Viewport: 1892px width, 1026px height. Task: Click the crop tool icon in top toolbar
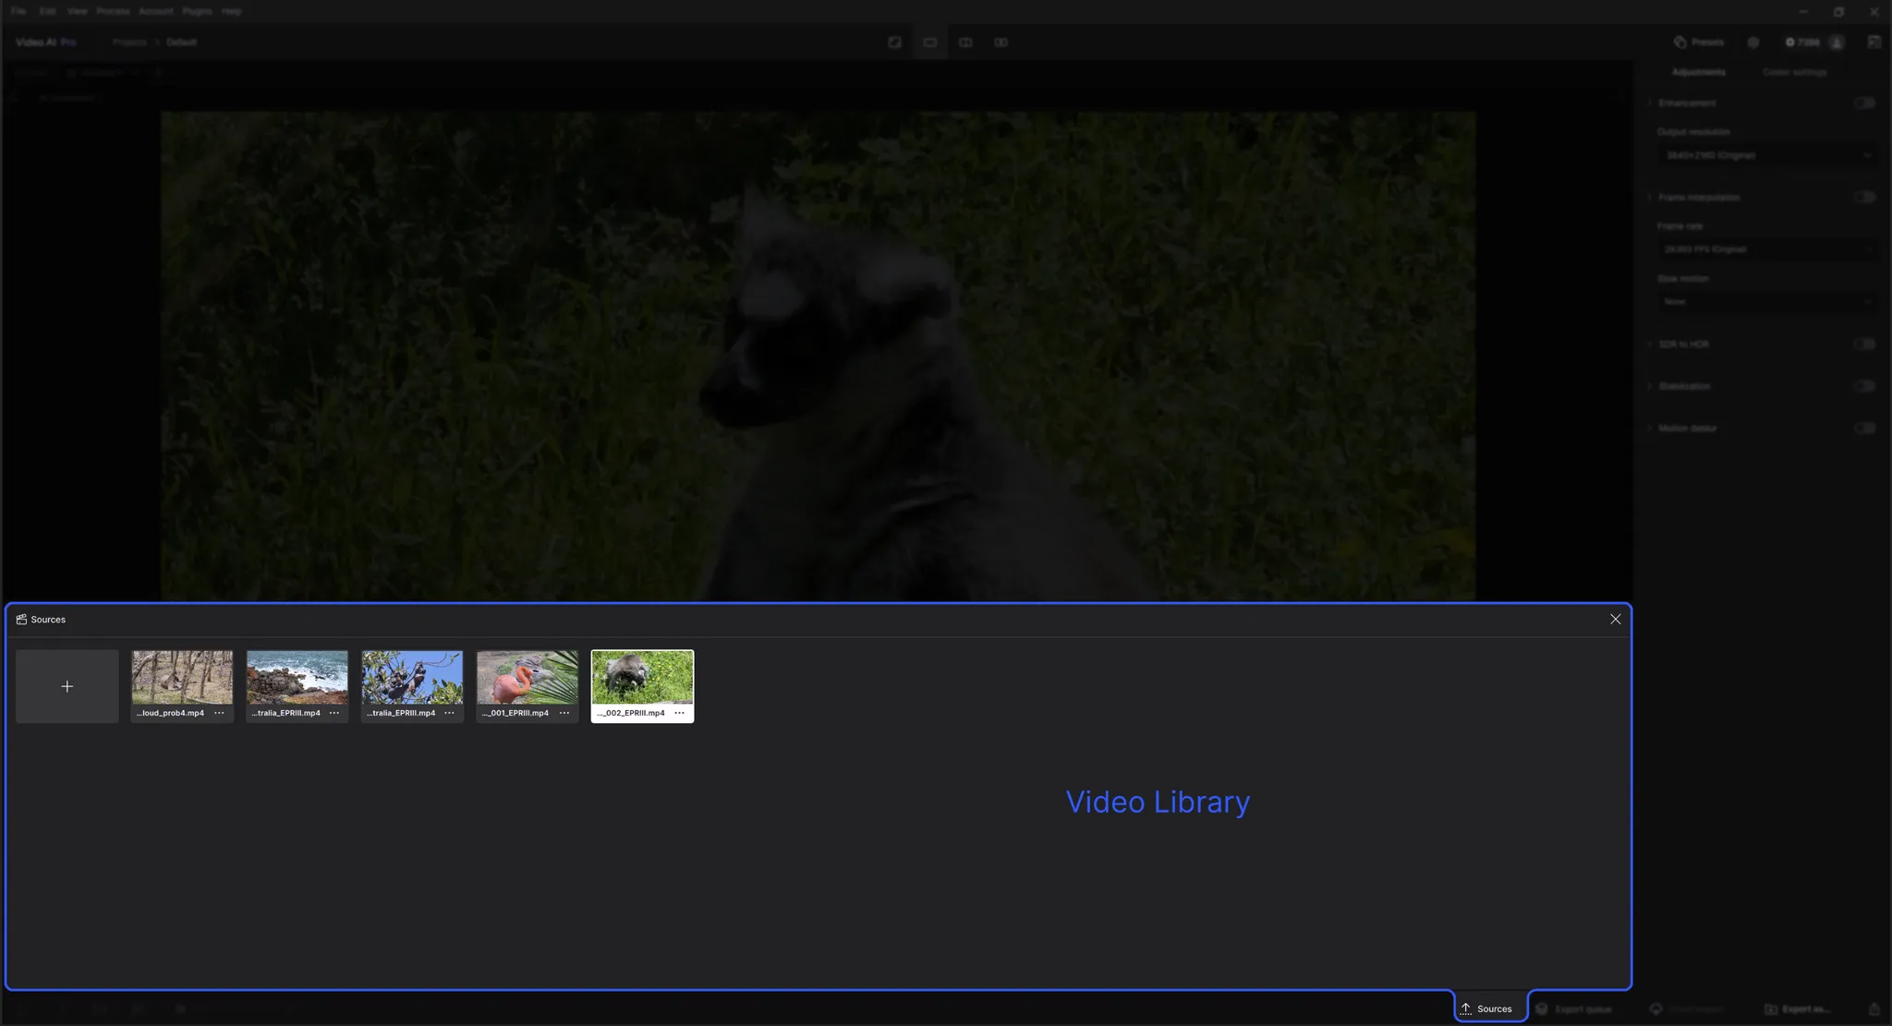point(894,42)
